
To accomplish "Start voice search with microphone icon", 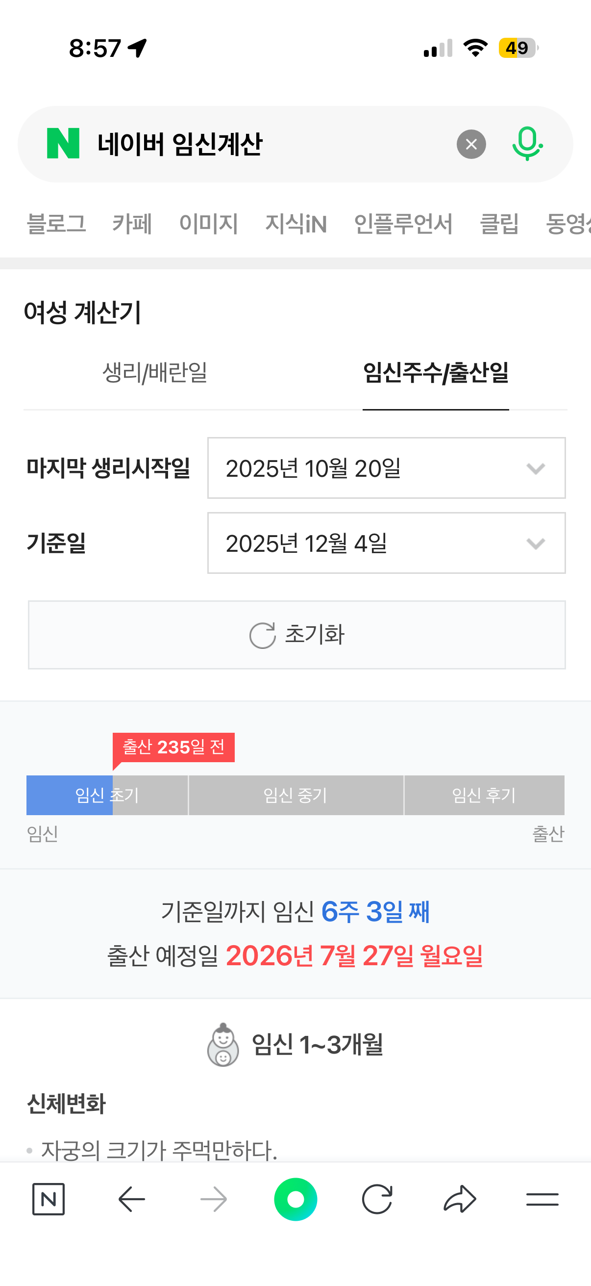I will pos(527,144).
